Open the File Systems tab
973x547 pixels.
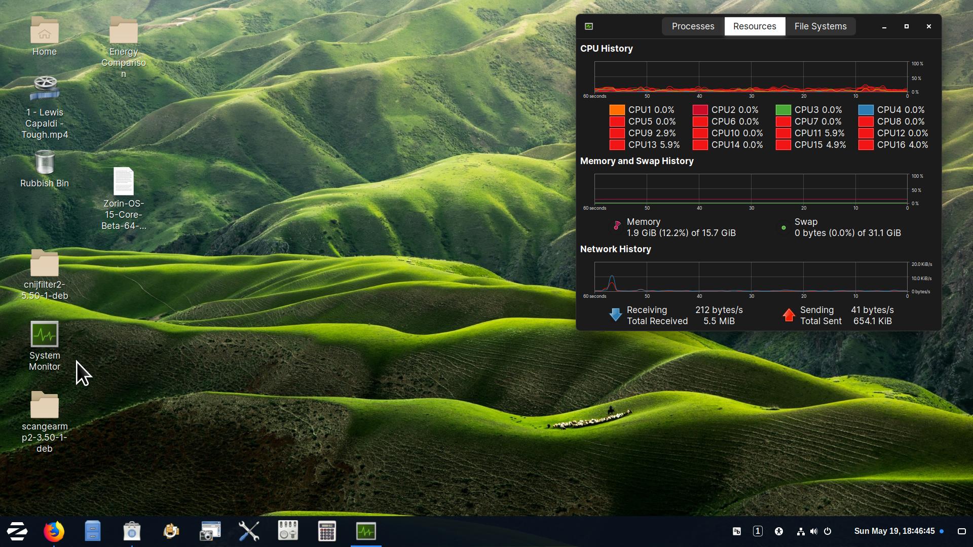click(x=820, y=26)
